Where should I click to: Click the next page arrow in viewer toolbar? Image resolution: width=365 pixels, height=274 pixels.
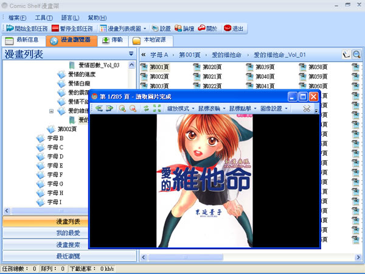pos(109,108)
